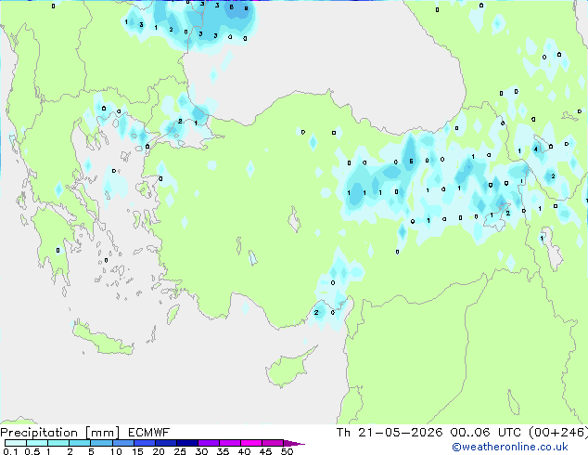Click the island of Crete on the map
Image resolution: width=588 pixels, height=455 pixels.
pyautogui.click(x=102, y=340)
